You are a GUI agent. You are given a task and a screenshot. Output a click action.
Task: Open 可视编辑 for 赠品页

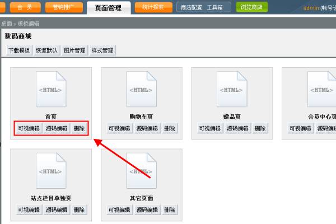point(210,128)
